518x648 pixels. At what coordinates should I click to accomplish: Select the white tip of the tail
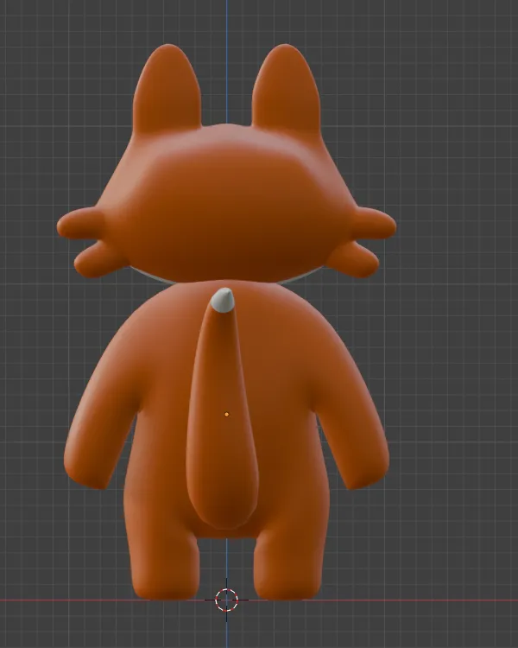(223, 300)
